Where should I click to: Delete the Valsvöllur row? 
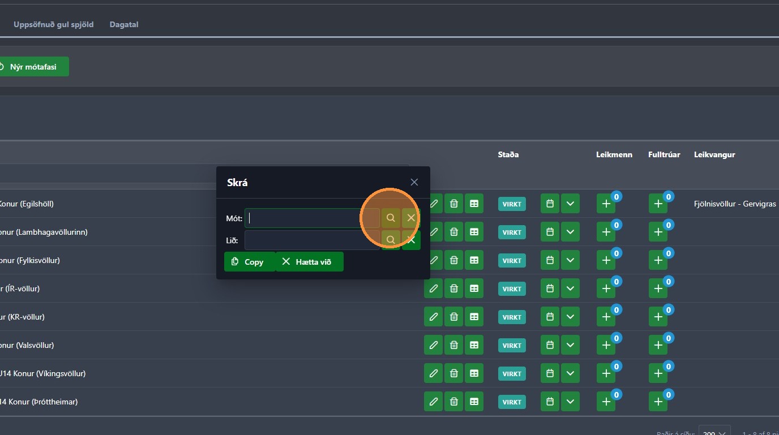click(x=454, y=345)
